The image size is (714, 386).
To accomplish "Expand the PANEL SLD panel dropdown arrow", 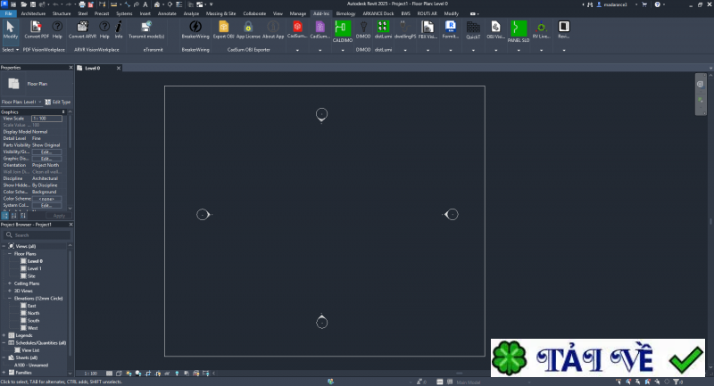I will point(519,50).
